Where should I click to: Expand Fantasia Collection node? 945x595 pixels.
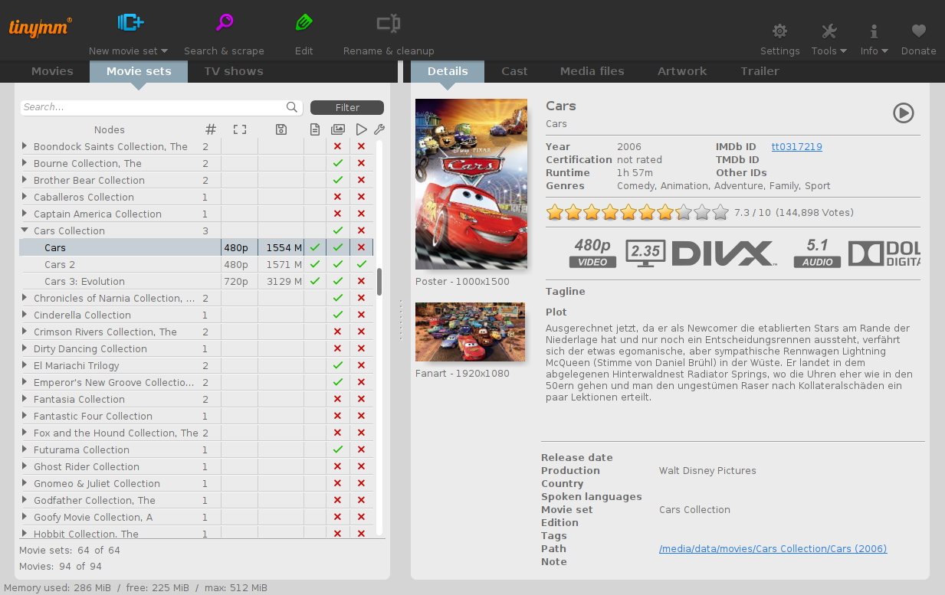pyautogui.click(x=25, y=399)
